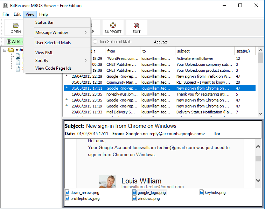
Task: Choose User Selected Mails menu entry
Action: 57,43
